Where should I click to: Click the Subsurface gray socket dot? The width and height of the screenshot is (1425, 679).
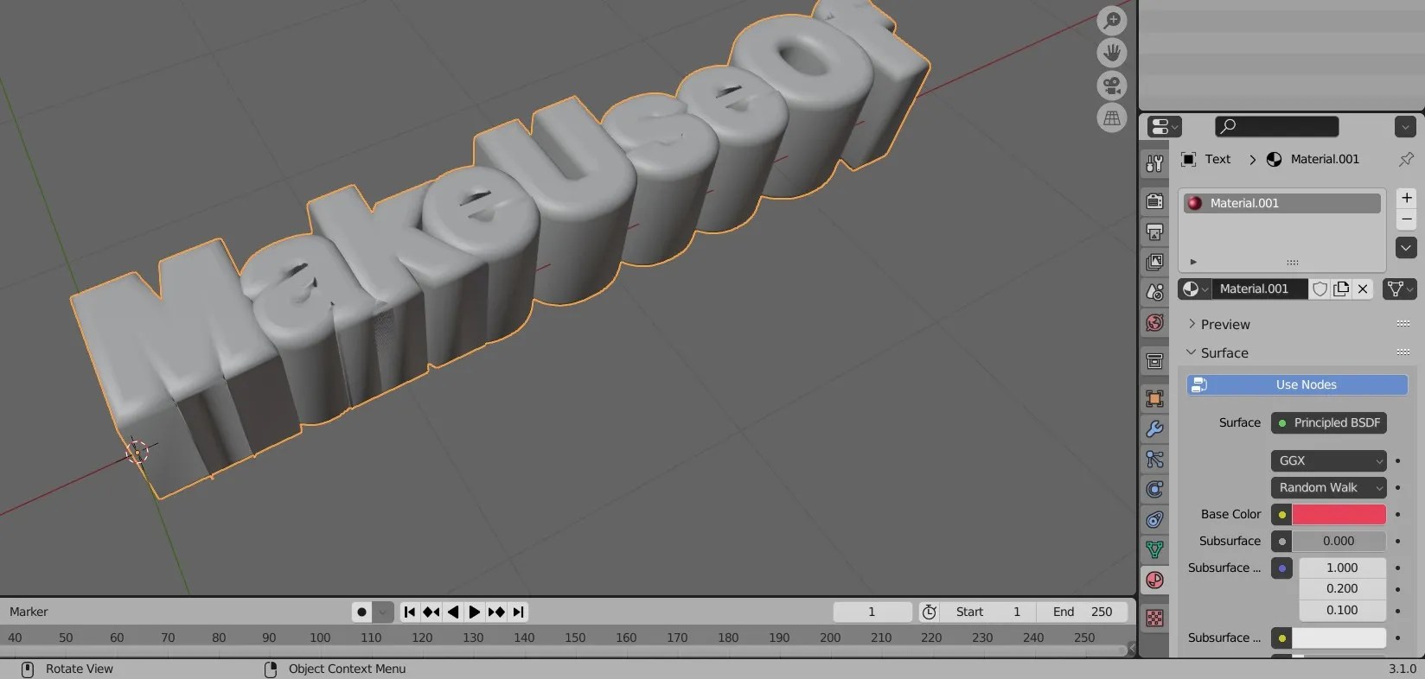(x=1281, y=541)
